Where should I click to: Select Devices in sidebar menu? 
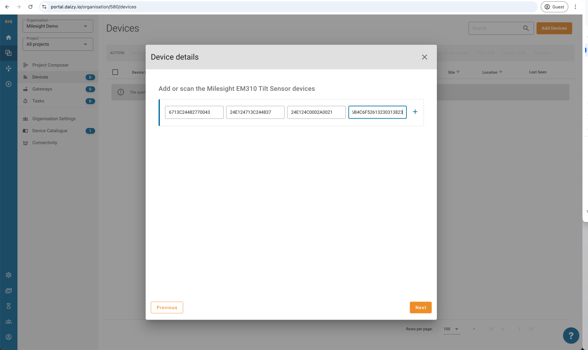click(x=58, y=77)
